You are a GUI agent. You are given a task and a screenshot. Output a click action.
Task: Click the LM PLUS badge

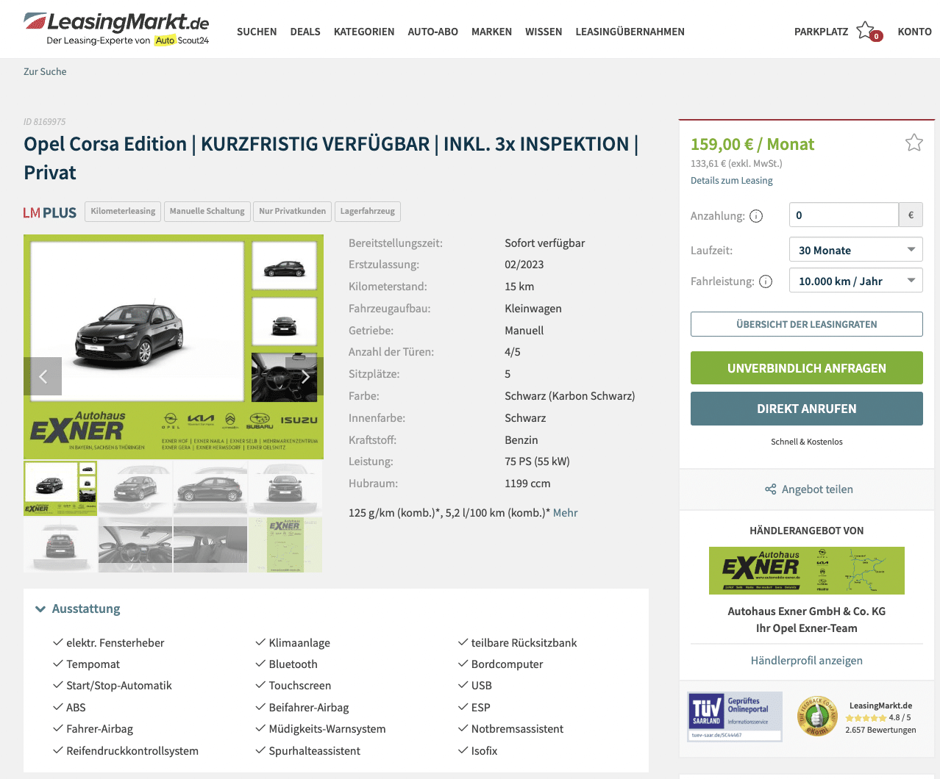[49, 212]
